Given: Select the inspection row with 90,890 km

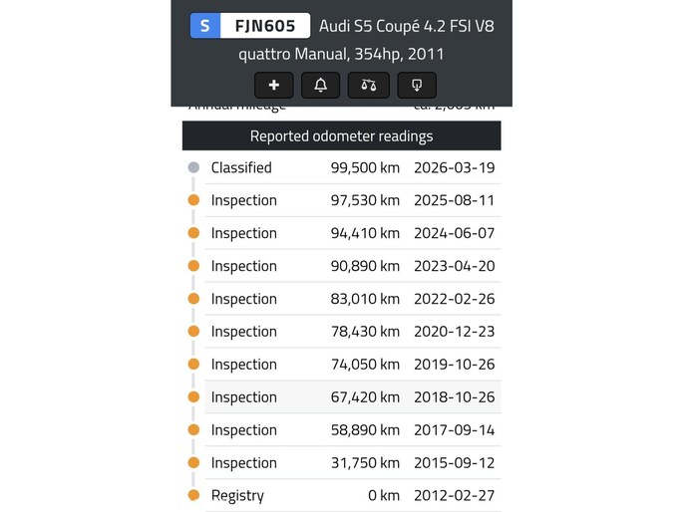Looking at the screenshot, I should tap(352, 266).
